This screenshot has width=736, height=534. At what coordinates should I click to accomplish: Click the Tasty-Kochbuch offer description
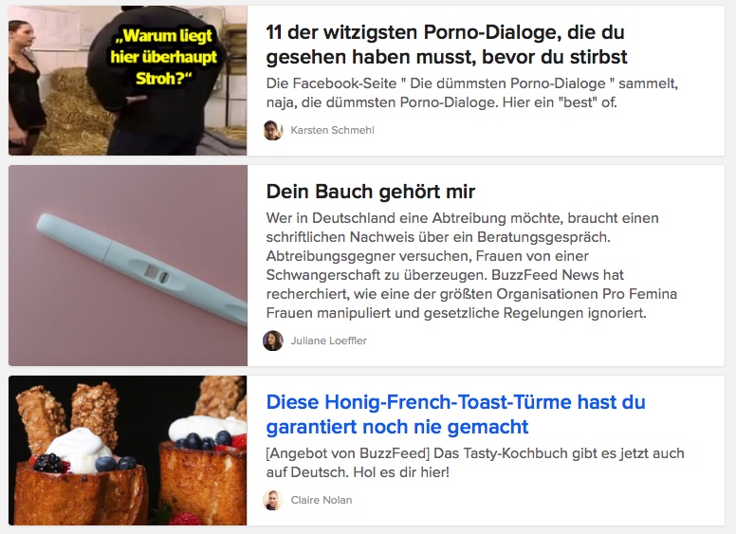point(475,463)
